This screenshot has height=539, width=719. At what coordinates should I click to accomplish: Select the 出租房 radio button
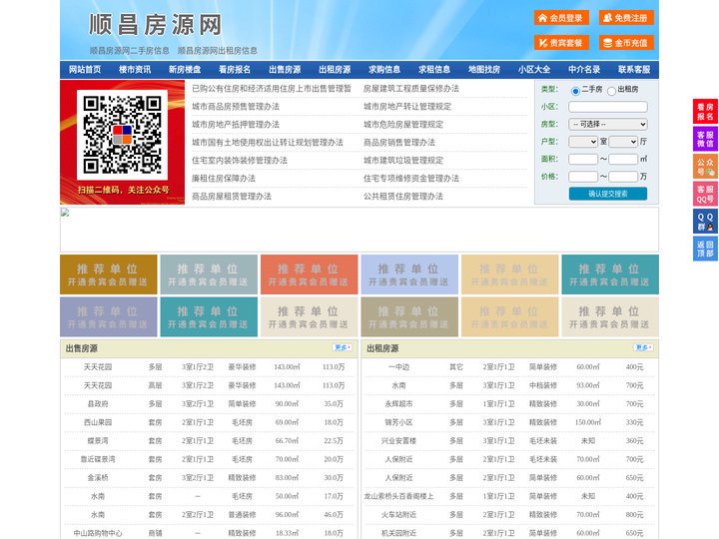click(611, 91)
